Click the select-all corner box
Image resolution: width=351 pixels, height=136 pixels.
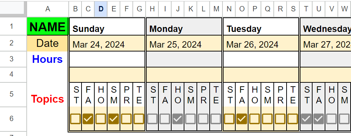tap(12, 8)
